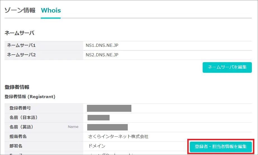Switch to the ゾーン情報 tab

point(20,11)
